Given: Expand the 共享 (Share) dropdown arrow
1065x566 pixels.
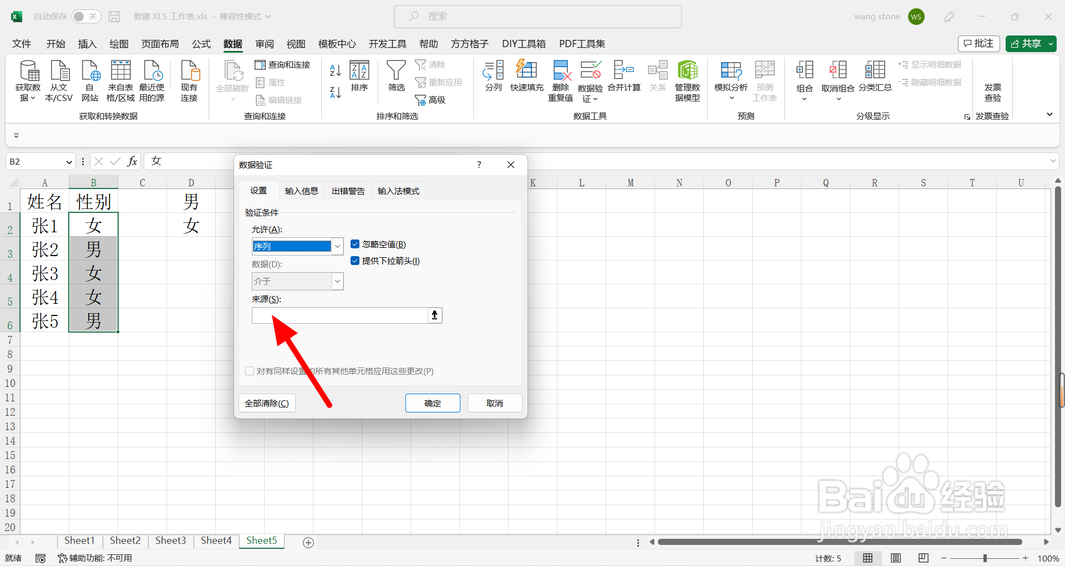Looking at the screenshot, I should pos(1051,44).
